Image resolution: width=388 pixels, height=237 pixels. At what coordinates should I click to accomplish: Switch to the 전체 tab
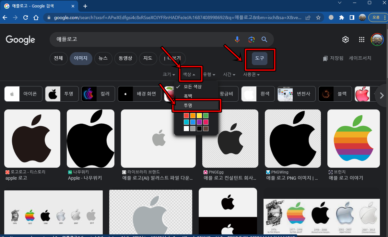click(58, 58)
